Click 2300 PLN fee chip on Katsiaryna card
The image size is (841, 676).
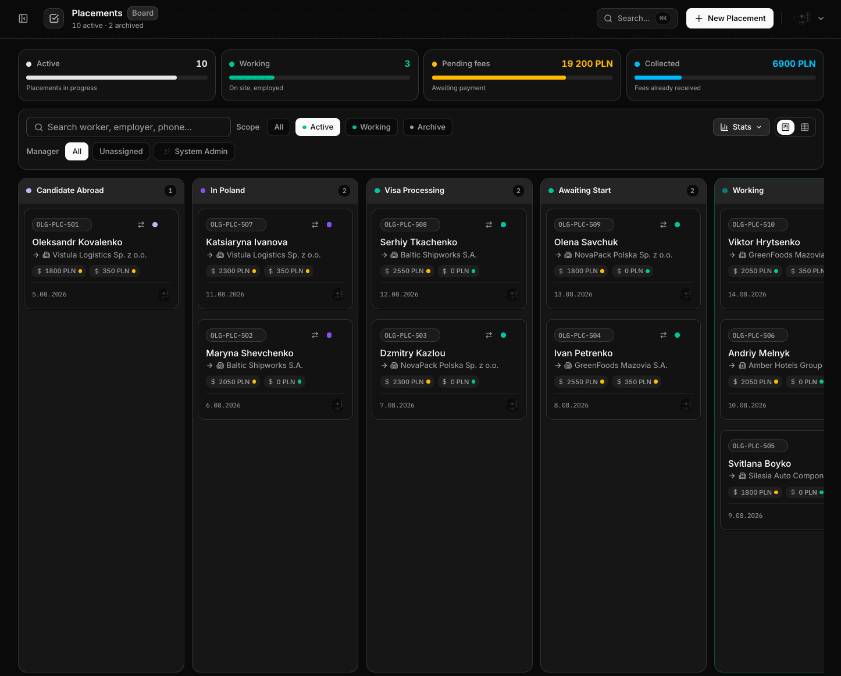(x=233, y=271)
